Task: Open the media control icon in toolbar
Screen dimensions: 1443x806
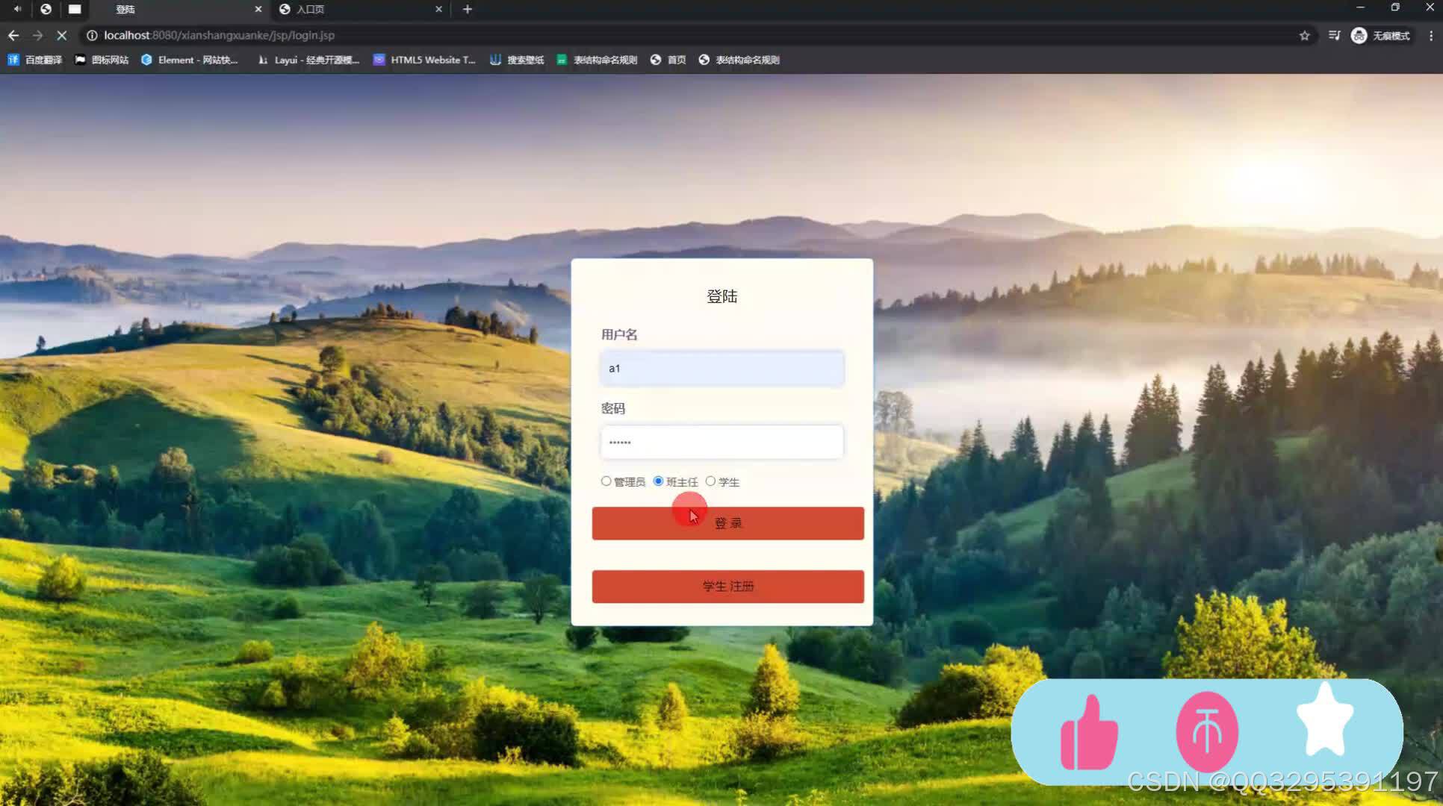Action: [1334, 35]
